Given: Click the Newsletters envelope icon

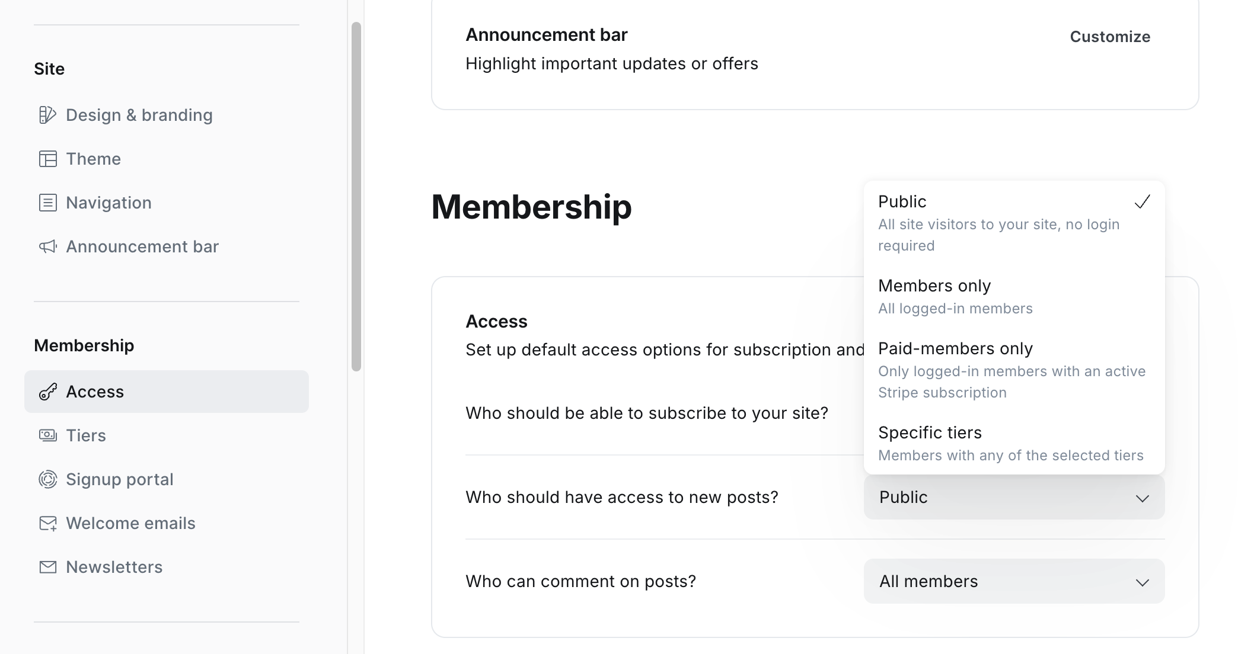Looking at the screenshot, I should tap(47, 567).
